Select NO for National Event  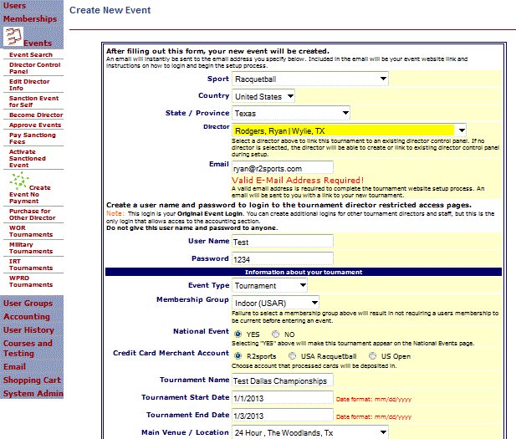pos(275,334)
